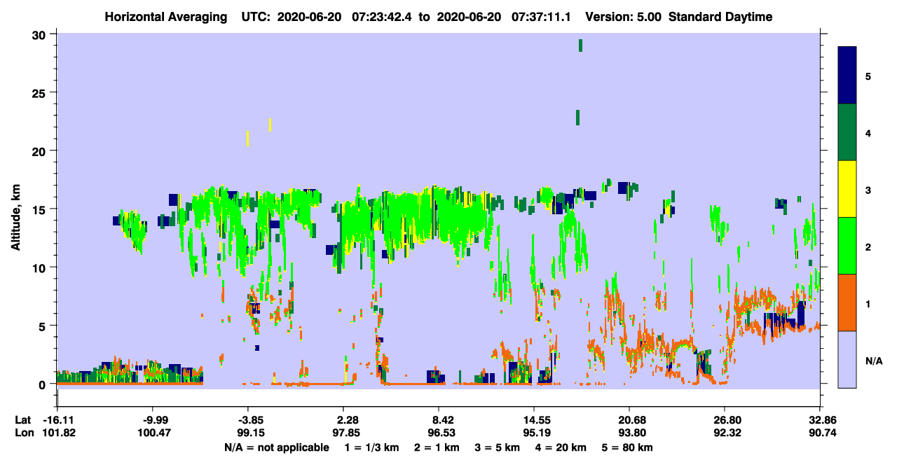Click the 'Lat' row label
Screen dimensions: 911x467
pos(23,420)
